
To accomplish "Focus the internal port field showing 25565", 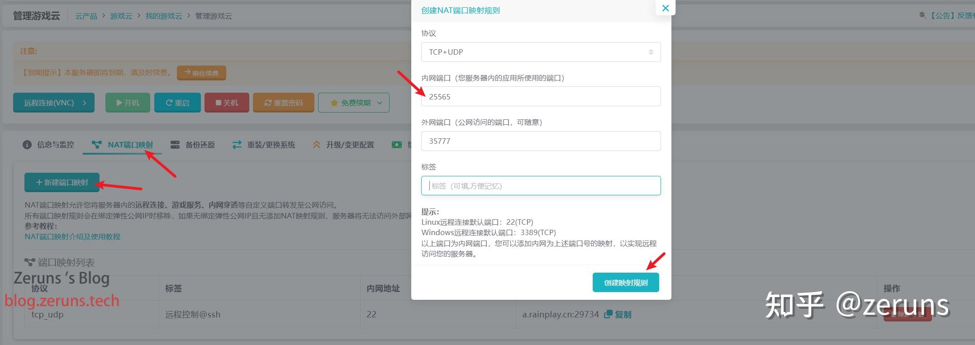I will pos(541,96).
